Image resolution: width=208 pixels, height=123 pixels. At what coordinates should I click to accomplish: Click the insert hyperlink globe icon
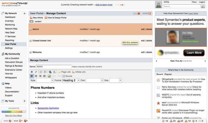(x=50, y=72)
